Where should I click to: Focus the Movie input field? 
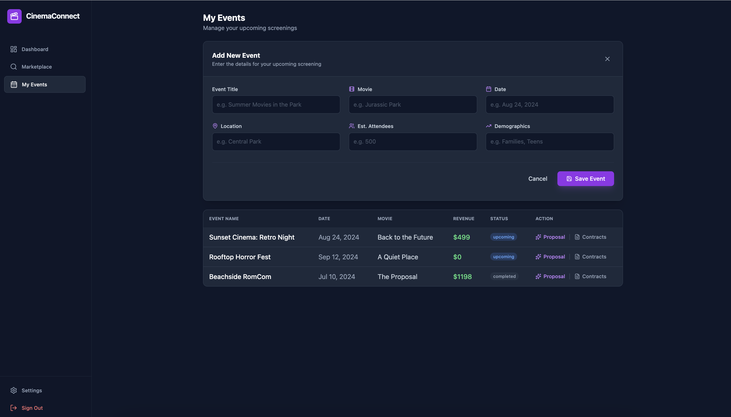click(x=412, y=105)
